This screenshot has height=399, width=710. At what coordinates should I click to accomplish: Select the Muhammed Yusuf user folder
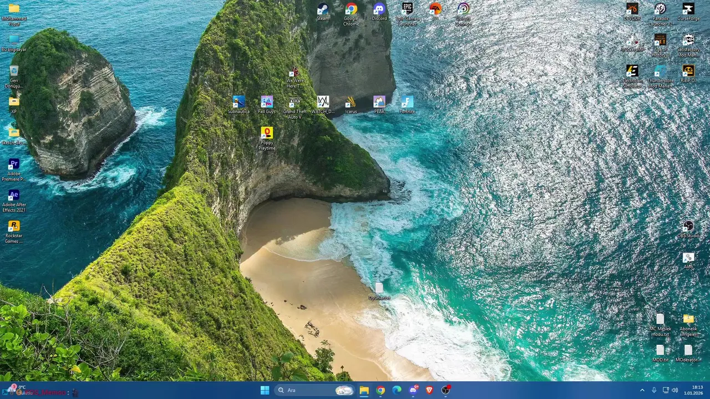[14, 14]
